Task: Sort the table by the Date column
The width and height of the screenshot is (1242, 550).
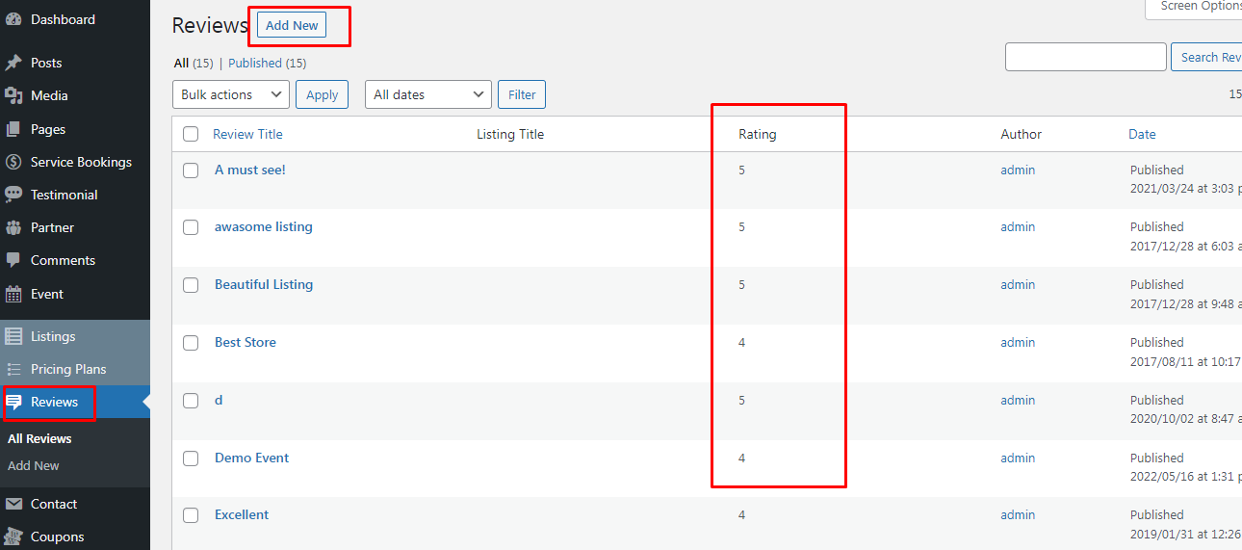Action: coord(1142,135)
